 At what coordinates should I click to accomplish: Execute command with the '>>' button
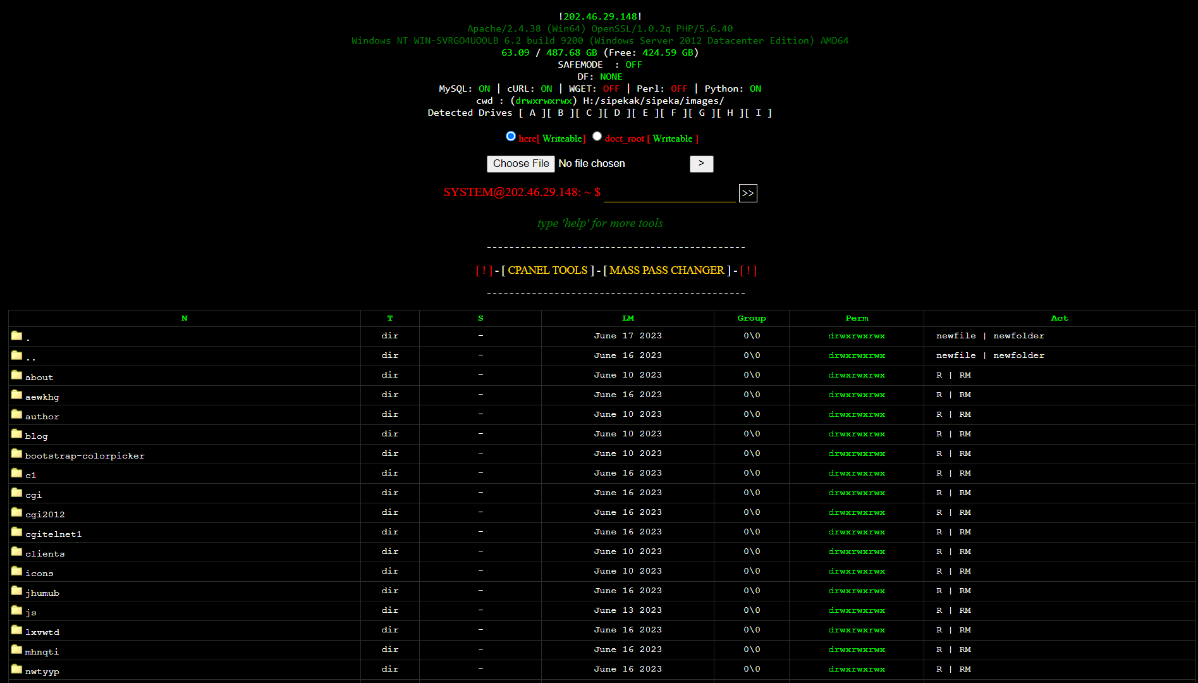[x=748, y=193]
